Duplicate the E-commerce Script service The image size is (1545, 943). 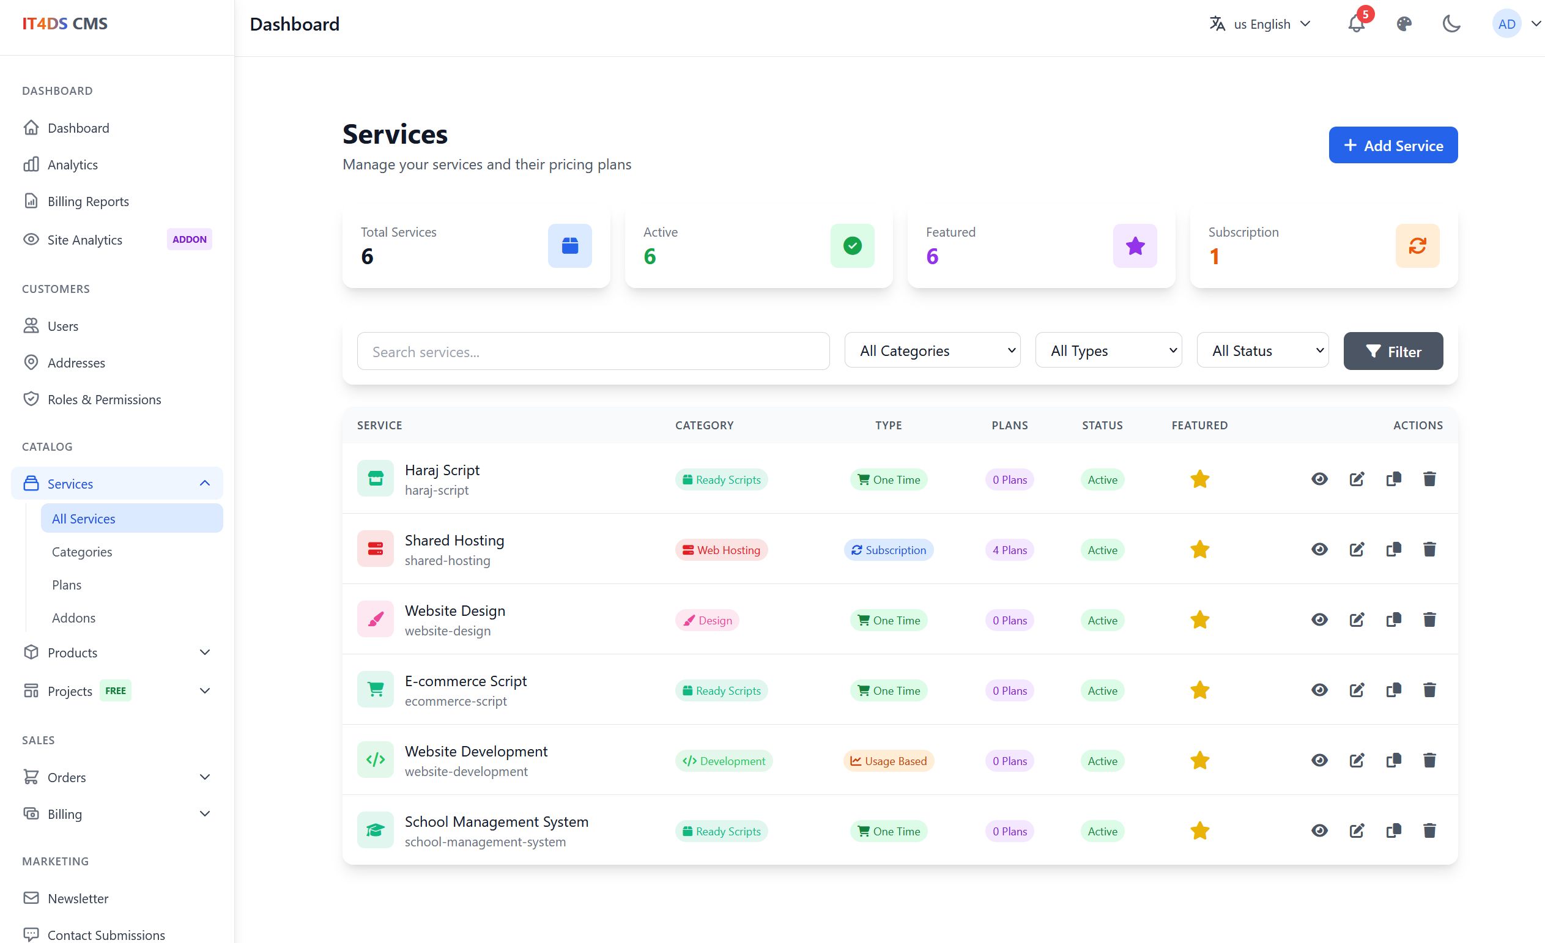(1393, 690)
